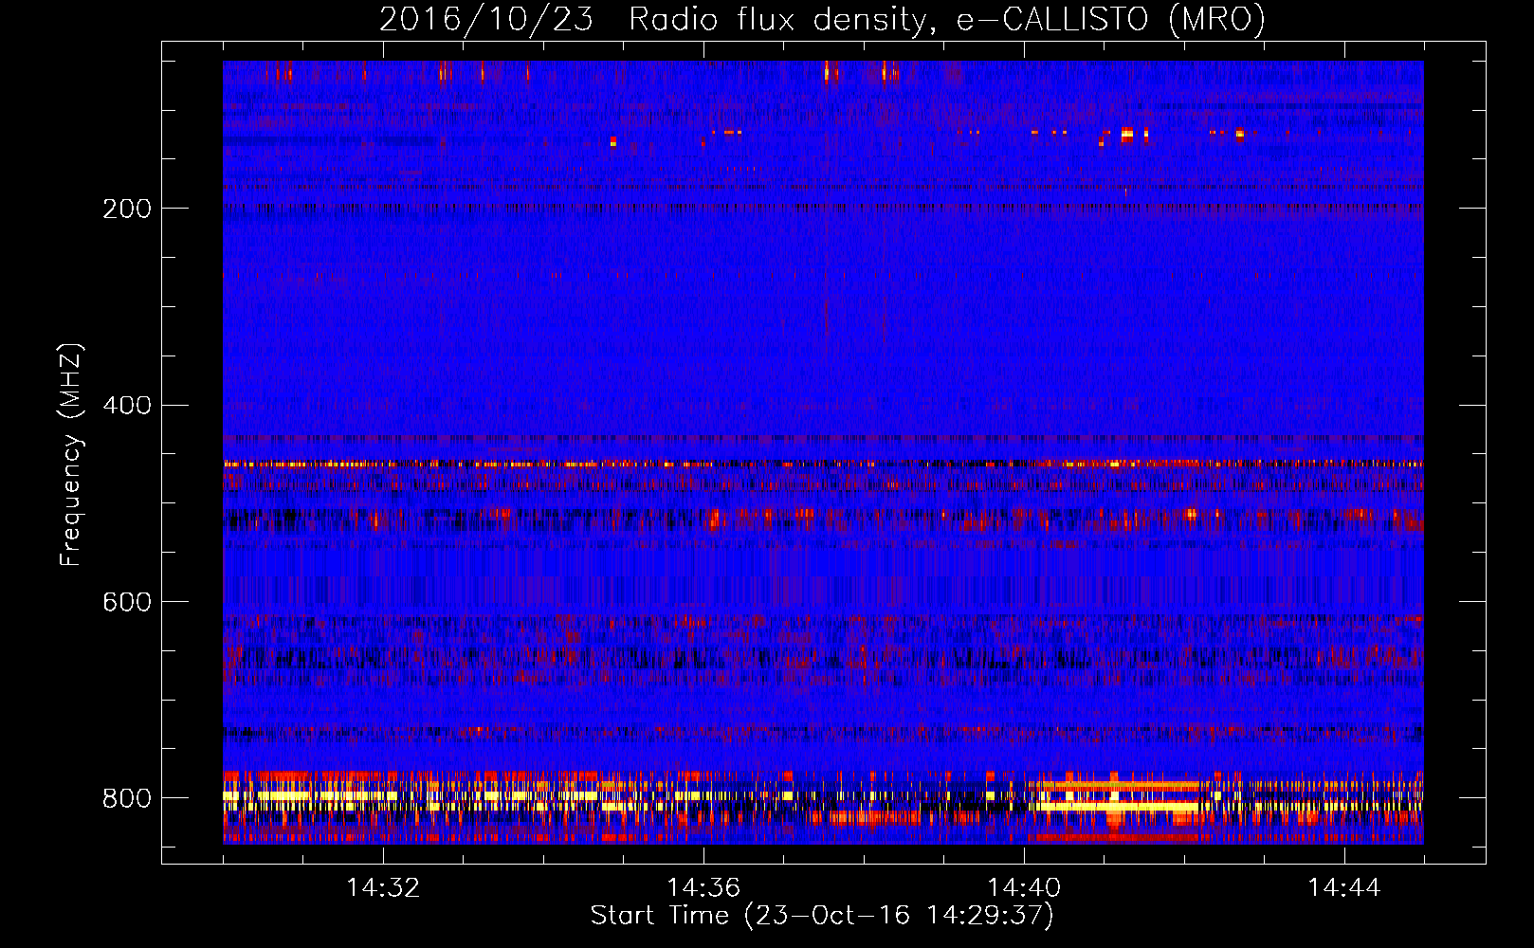Click the 400 frequency tick label

pos(127,406)
